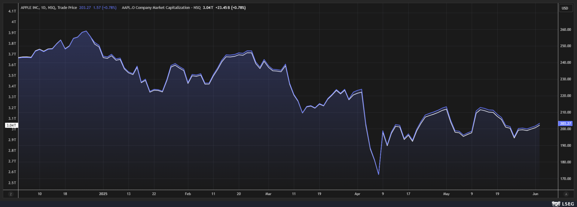
Task: Click the 3.4T label on the market cap axis
Action: tap(12, 86)
